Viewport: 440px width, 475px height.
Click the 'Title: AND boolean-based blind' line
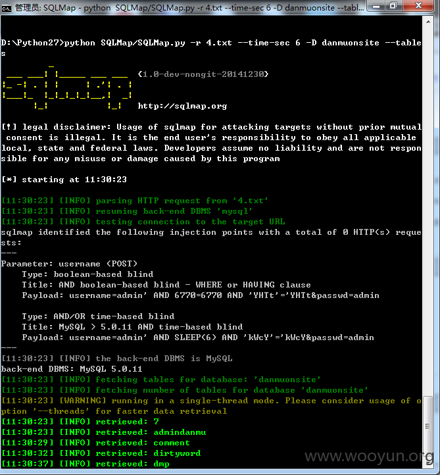coord(166,285)
